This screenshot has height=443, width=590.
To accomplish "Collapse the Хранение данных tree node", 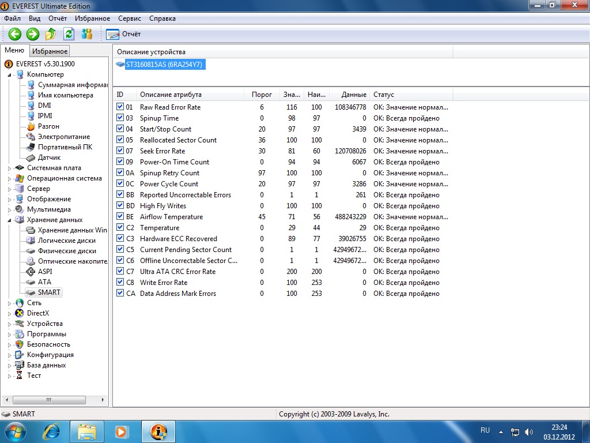I will pos(9,220).
